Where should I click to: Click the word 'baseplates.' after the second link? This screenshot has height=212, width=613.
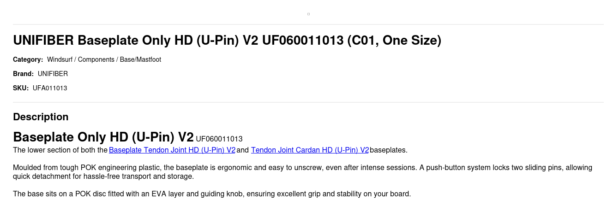click(x=389, y=150)
